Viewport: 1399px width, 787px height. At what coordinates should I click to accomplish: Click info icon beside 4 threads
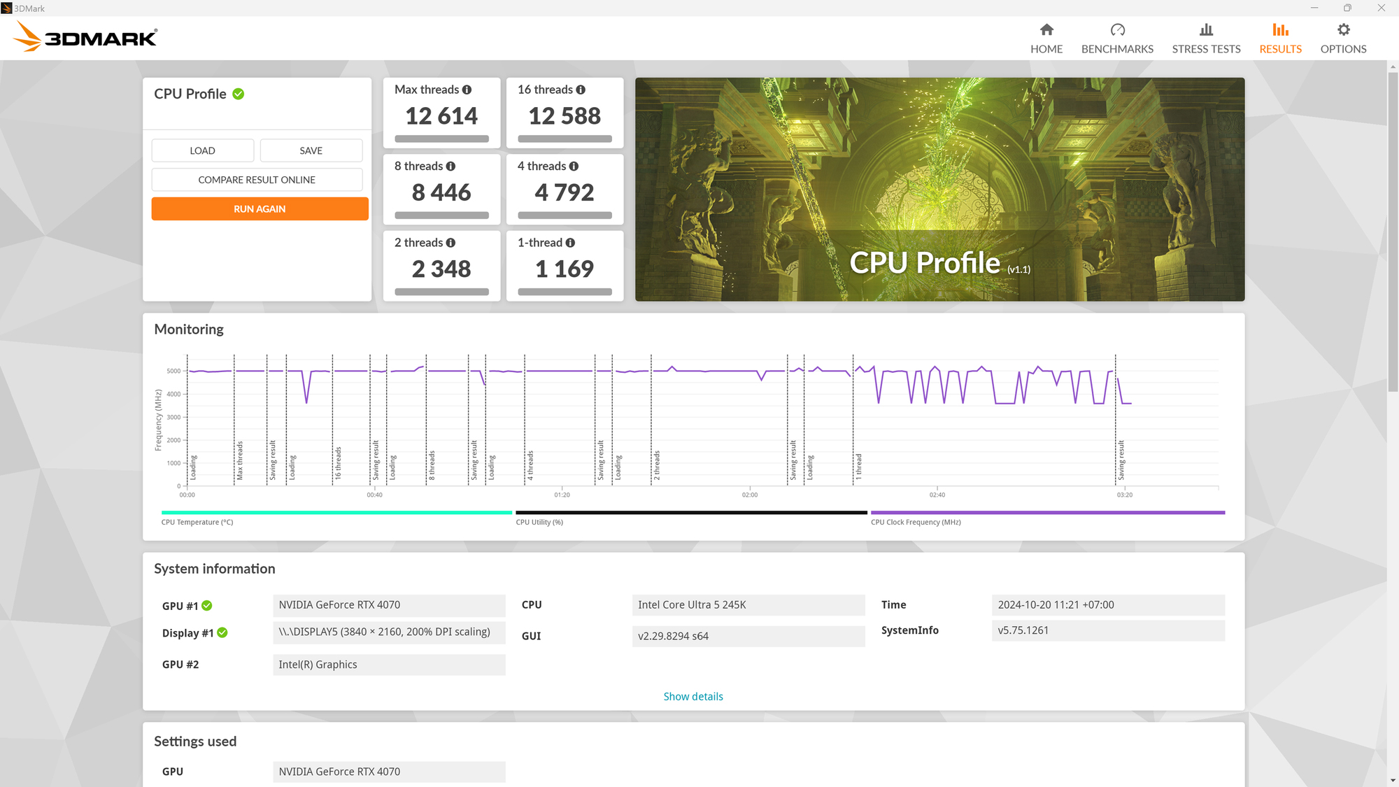coord(574,166)
